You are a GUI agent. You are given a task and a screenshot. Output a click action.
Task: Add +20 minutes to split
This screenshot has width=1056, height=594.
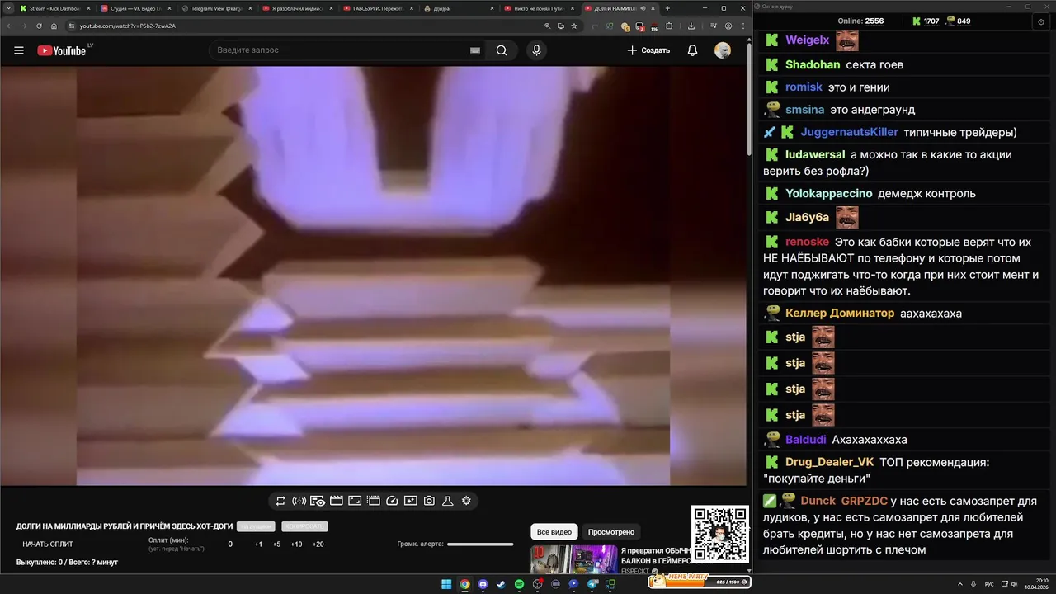[318, 544]
